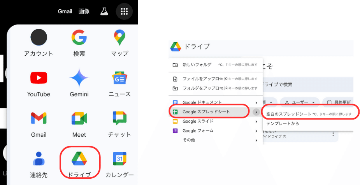Viewport: 360px width, 185px height.
Task: Open the 画像 link in top bar
Action: (84, 11)
